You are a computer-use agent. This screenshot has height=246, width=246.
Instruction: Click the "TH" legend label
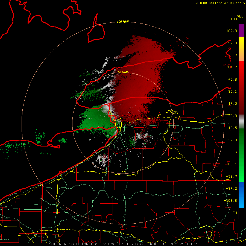[x=235, y=213]
